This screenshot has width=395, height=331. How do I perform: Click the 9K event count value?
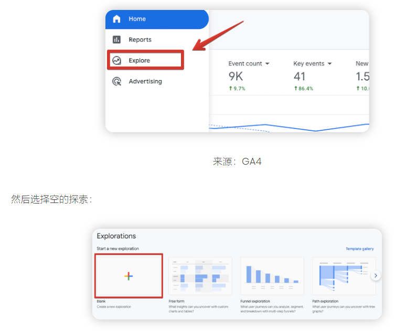236,77
